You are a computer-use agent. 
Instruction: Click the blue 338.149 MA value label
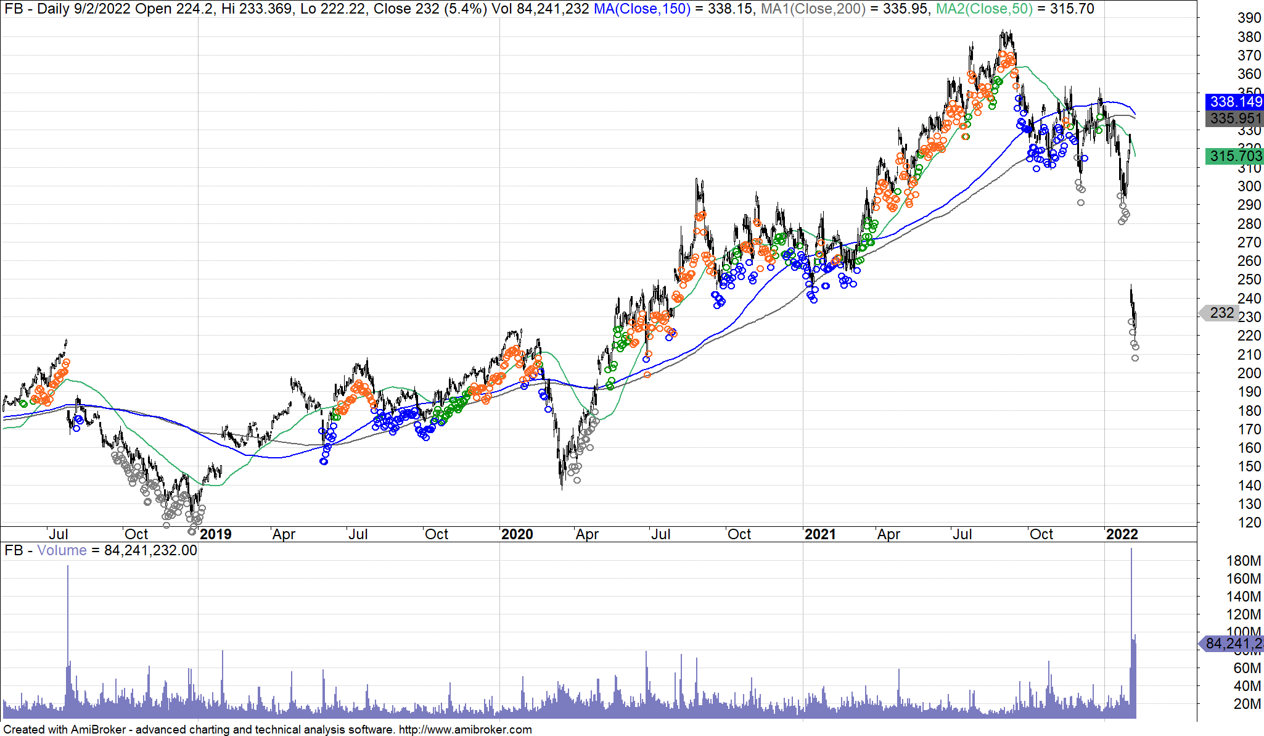pos(1234,102)
